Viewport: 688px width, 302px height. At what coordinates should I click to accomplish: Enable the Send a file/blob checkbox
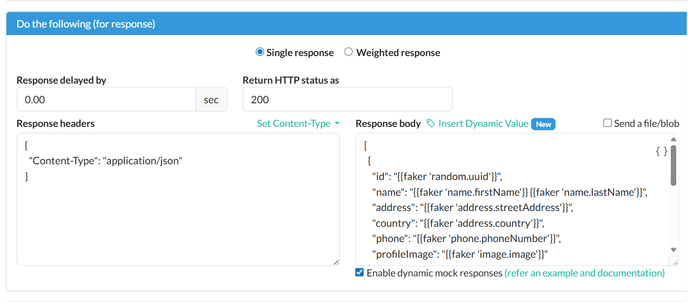pos(607,123)
